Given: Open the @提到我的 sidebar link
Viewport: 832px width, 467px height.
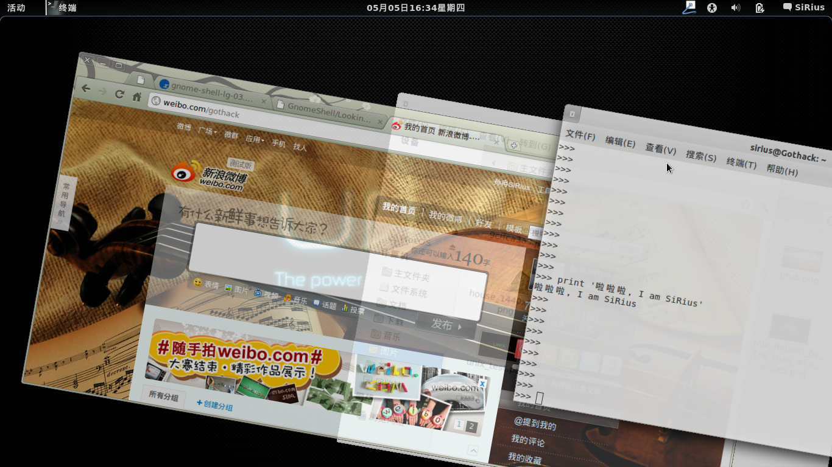Looking at the screenshot, I should (535, 423).
